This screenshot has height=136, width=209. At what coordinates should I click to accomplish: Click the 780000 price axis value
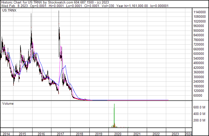pos(199,40)
